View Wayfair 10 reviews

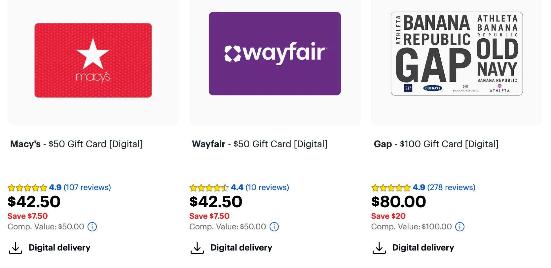coord(267,187)
